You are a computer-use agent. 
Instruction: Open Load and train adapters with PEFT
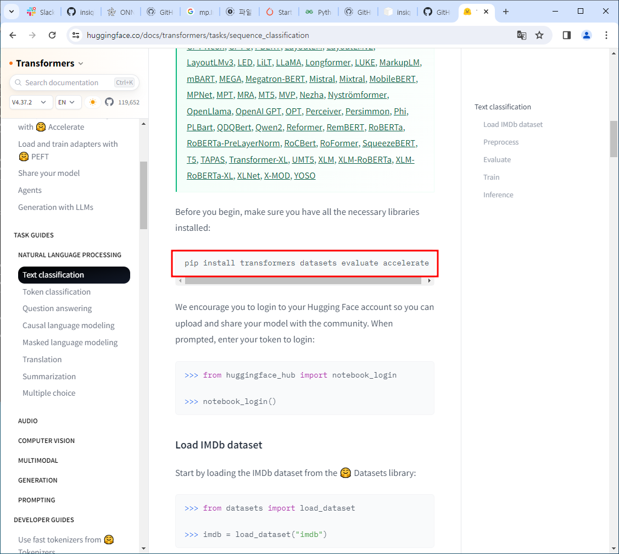(x=68, y=150)
